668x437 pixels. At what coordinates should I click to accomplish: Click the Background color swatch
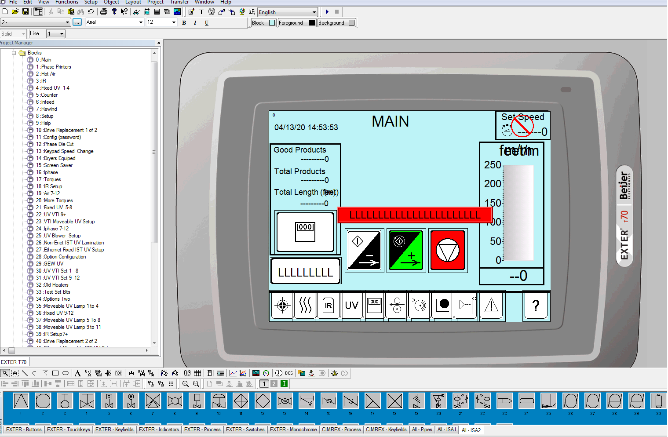pyautogui.click(x=351, y=23)
